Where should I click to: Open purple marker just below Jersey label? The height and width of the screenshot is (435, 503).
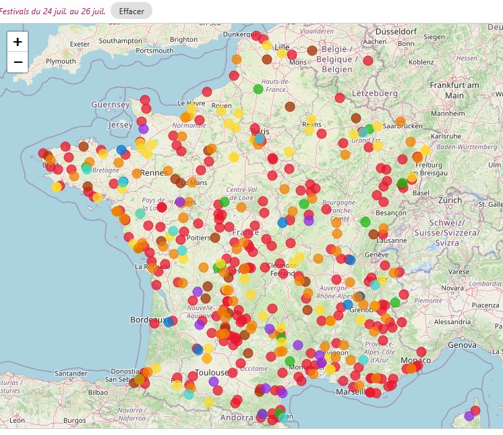point(144,129)
